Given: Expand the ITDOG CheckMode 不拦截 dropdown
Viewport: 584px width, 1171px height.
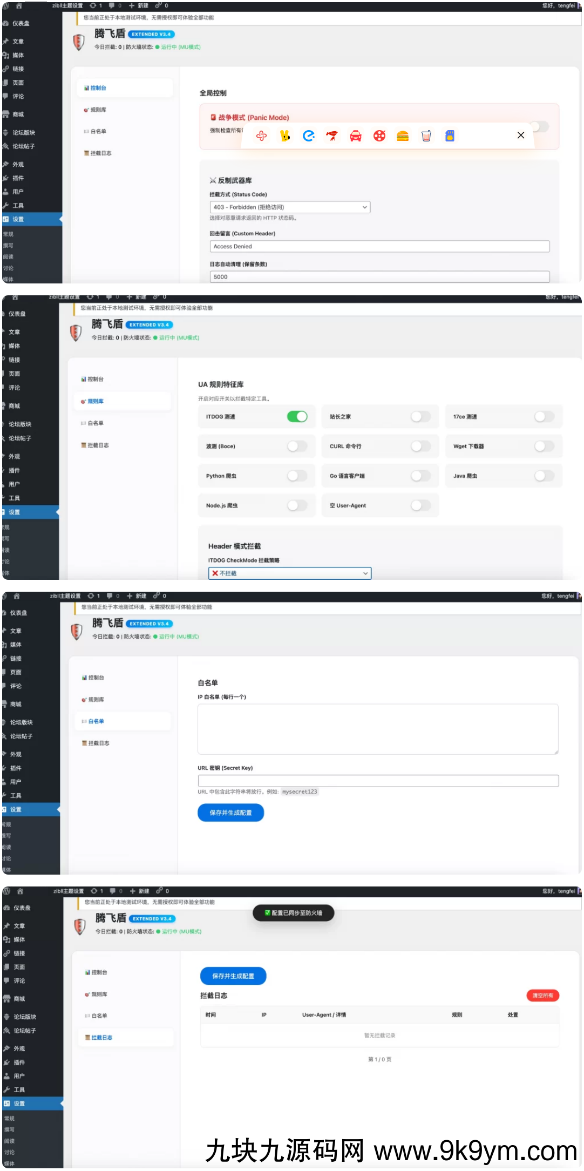Looking at the screenshot, I should pyautogui.click(x=290, y=573).
